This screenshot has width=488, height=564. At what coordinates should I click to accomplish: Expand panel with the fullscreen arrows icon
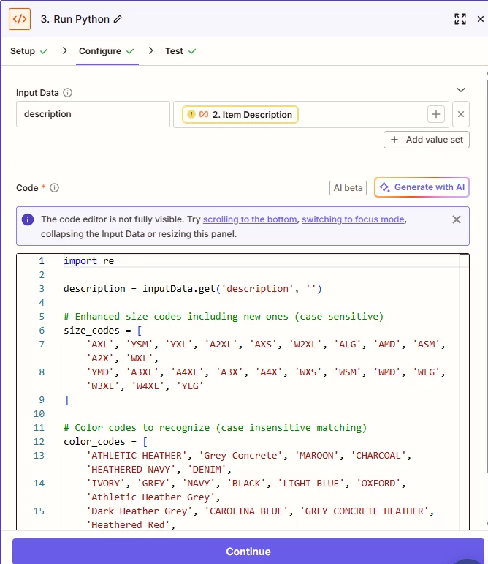point(460,19)
